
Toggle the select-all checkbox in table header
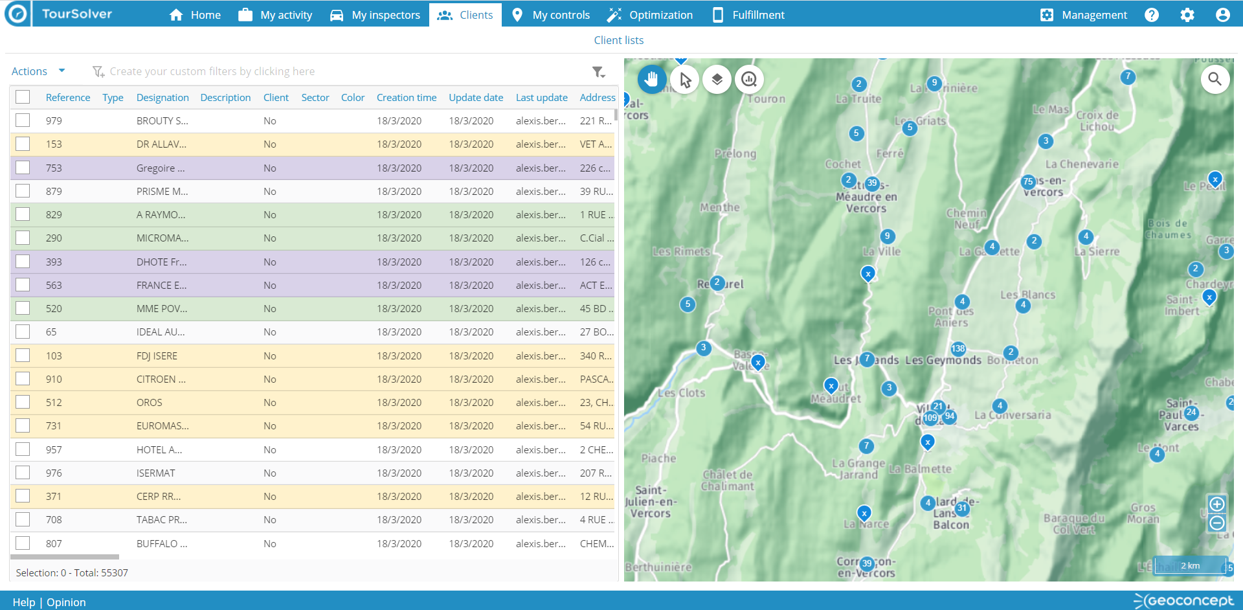point(23,97)
